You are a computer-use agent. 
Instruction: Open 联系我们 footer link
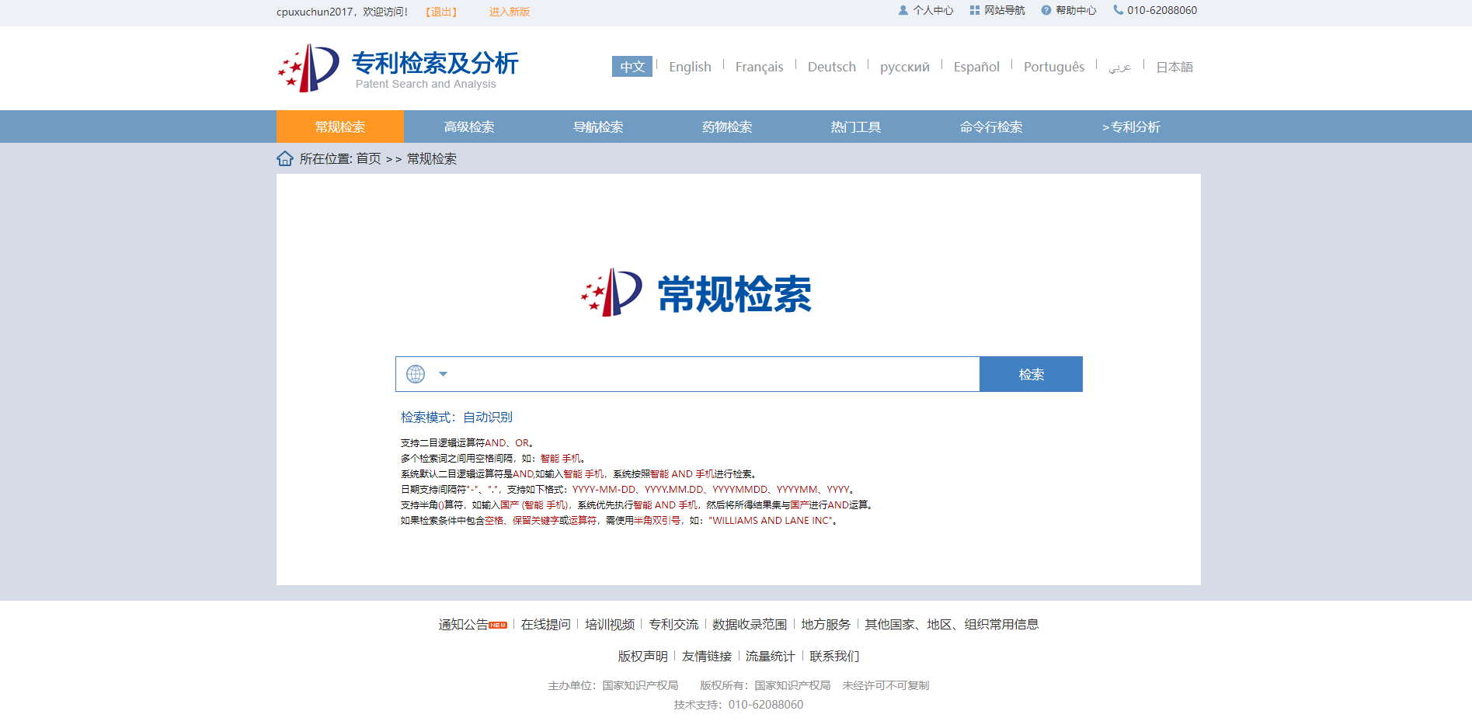click(x=834, y=656)
